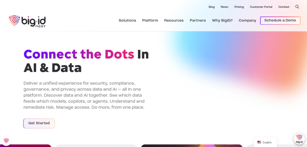
Task: Click the BigID Next logo
Action: [x=27, y=21]
